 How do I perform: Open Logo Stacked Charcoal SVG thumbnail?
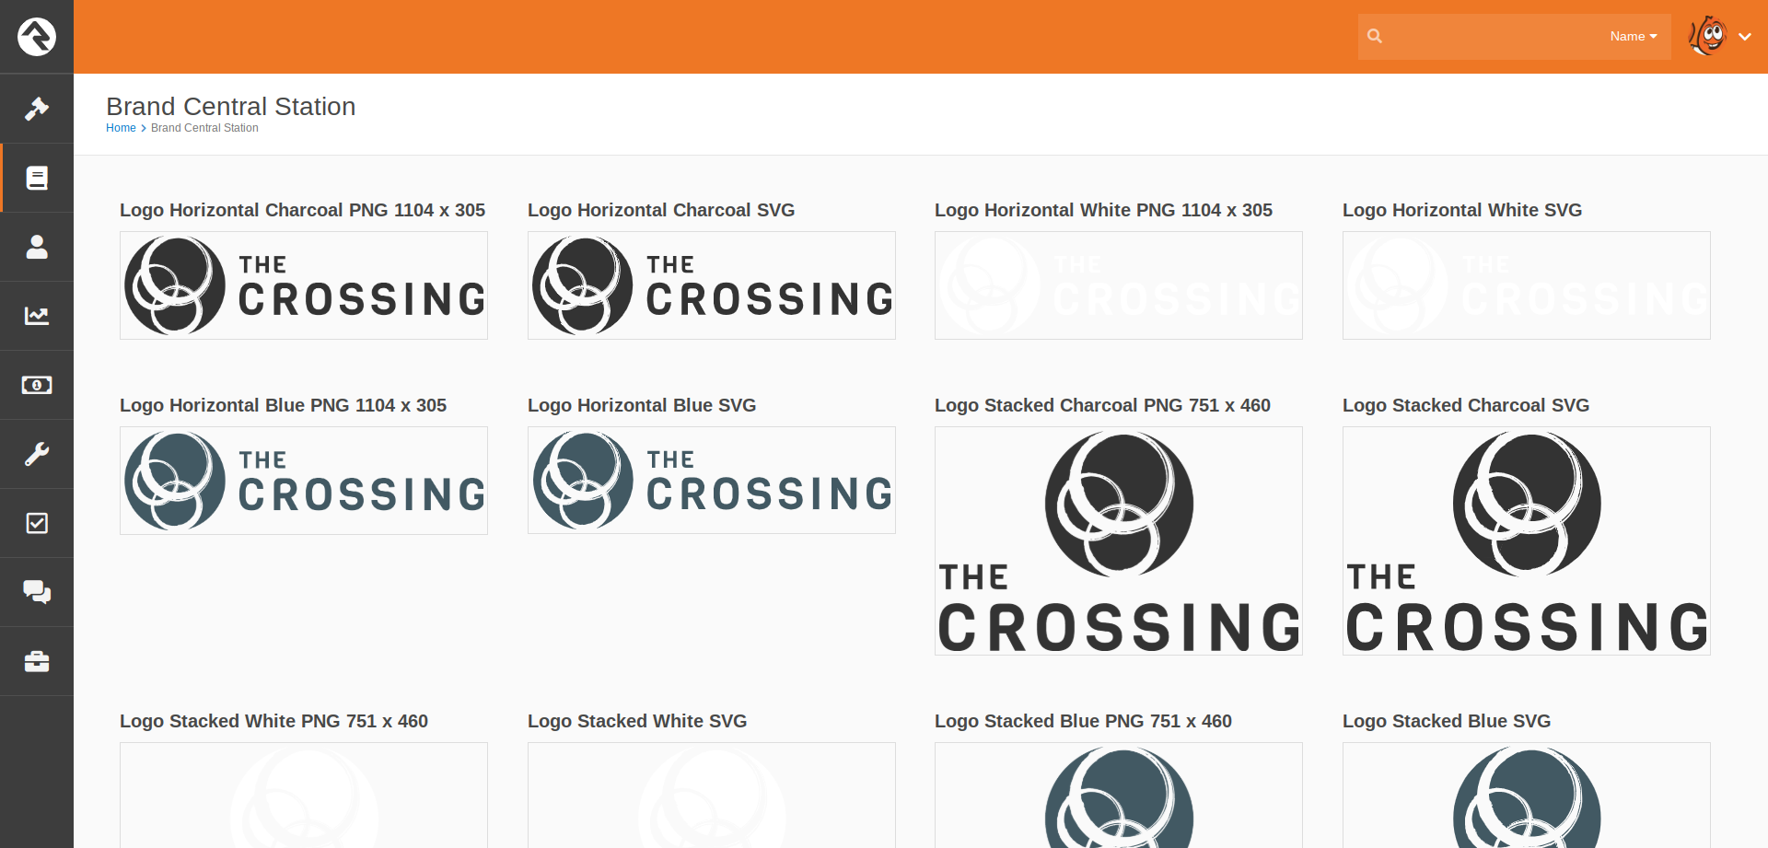pyautogui.click(x=1527, y=541)
